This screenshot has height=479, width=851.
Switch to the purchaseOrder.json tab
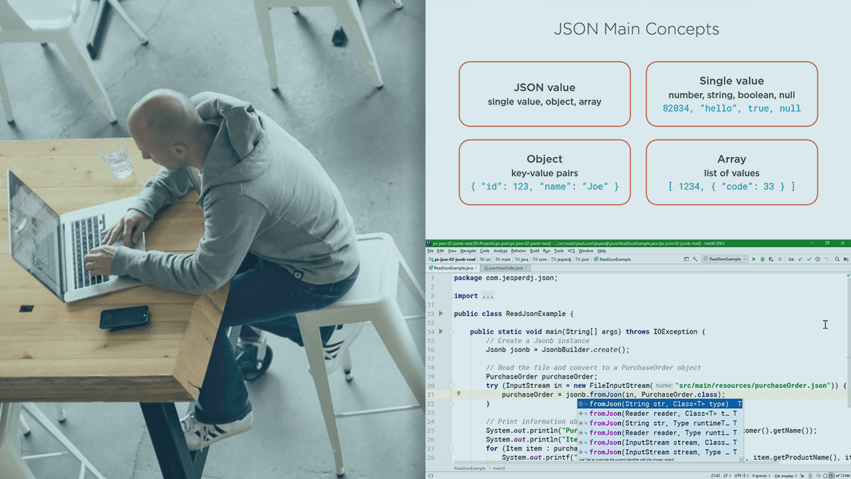pos(505,267)
